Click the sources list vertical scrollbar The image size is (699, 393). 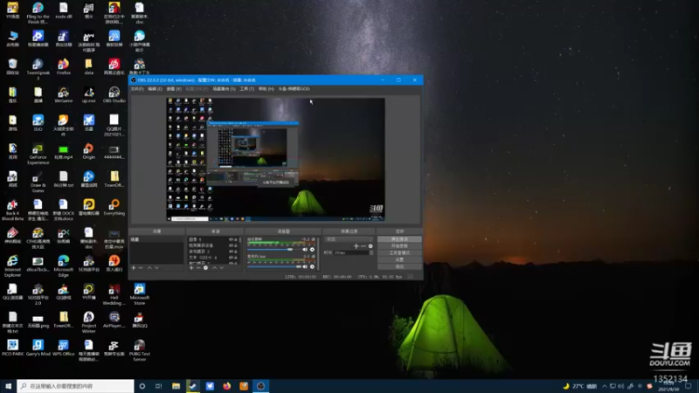coord(240,250)
